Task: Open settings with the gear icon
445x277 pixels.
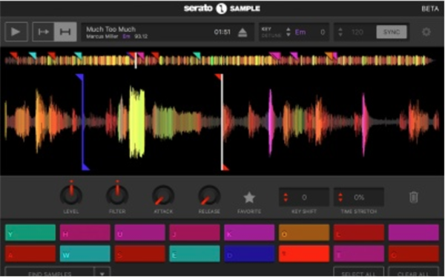Action: [x=426, y=32]
